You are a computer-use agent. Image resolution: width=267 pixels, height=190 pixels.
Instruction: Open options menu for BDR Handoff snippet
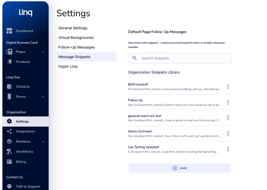pos(228,87)
